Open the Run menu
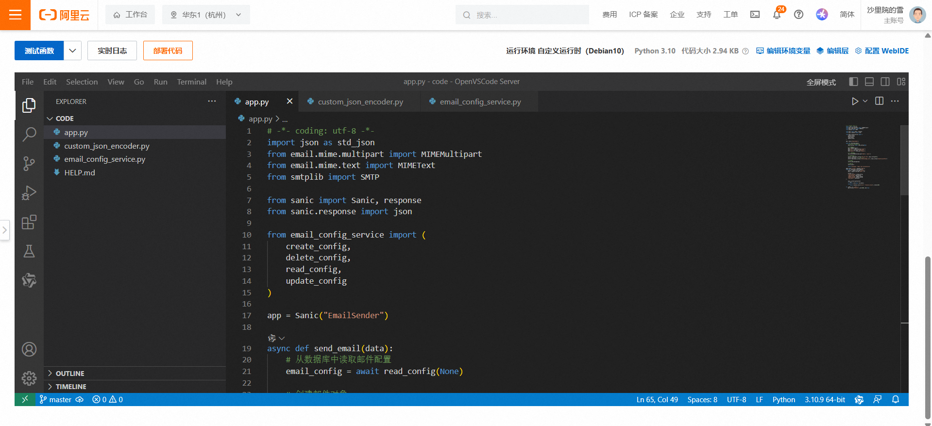Image resolution: width=932 pixels, height=426 pixels. click(x=160, y=82)
